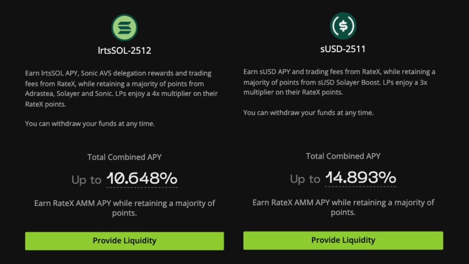Click 'Up to' label beside 14.893%
Viewport: 469px width, 264px height.
coord(305,179)
